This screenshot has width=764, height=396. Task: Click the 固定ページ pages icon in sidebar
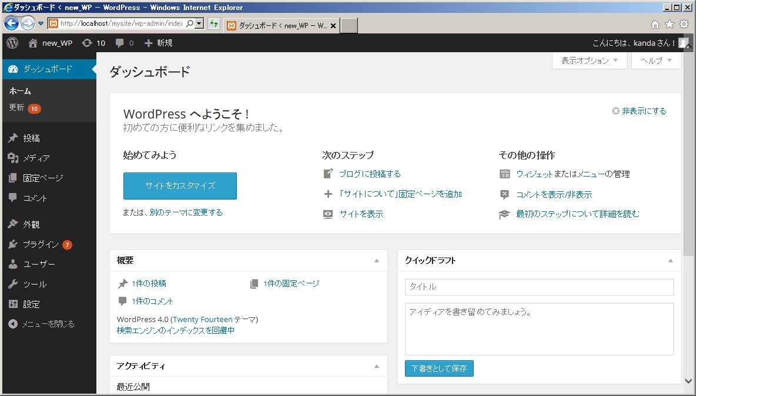(13, 178)
